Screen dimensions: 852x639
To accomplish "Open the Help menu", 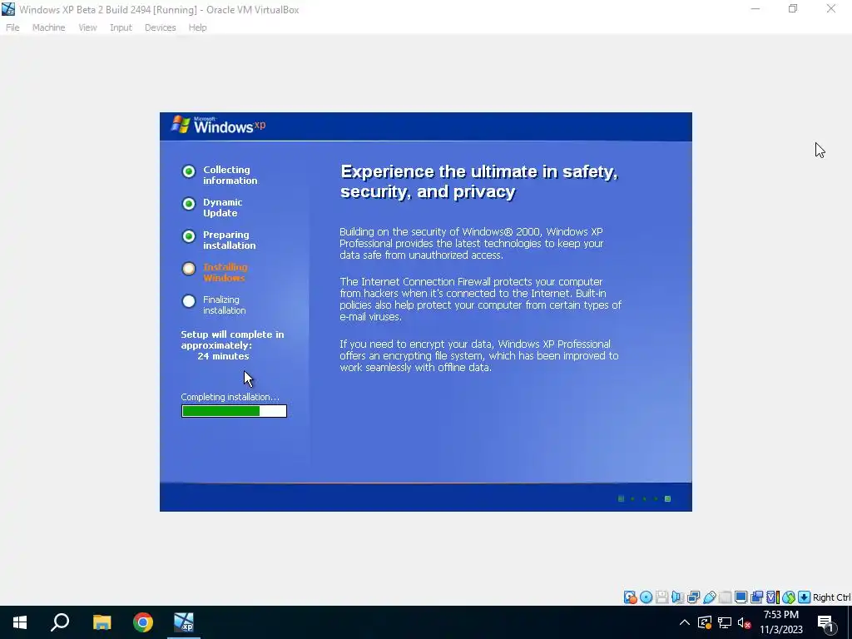I will point(197,27).
